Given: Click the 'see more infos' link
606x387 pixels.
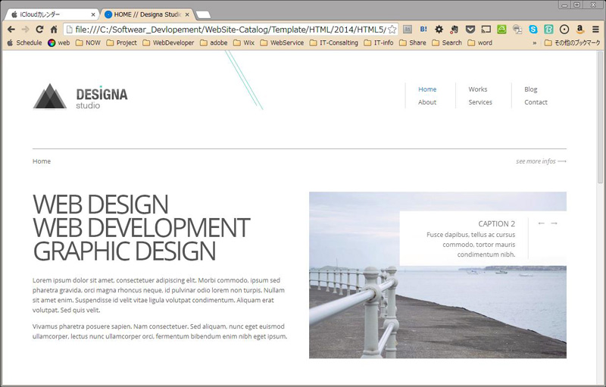Looking at the screenshot, I should coord(541,161).
